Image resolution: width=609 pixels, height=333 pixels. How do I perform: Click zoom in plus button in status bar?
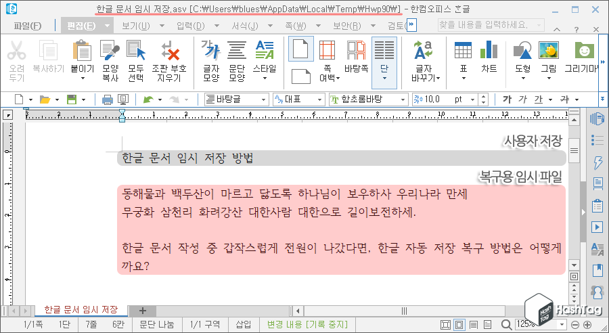click(x=587, y=324)
